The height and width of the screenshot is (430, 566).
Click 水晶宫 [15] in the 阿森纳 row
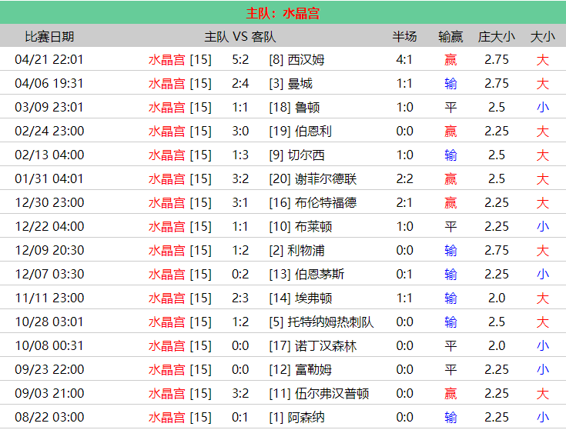(179, 417)
